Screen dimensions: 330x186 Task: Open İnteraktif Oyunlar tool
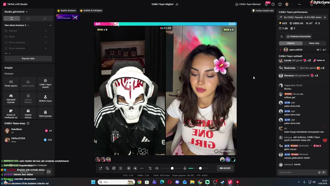point(11,99)
